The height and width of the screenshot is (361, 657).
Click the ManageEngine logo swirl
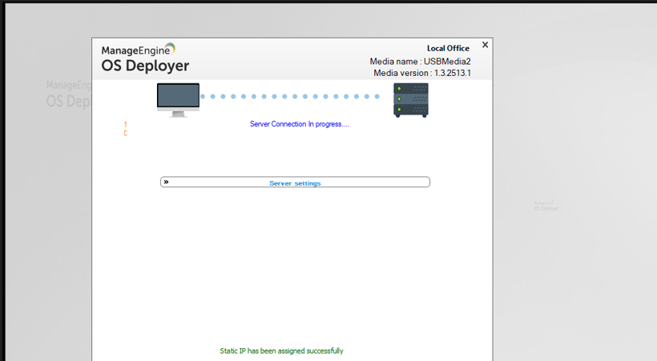point(171,48)
